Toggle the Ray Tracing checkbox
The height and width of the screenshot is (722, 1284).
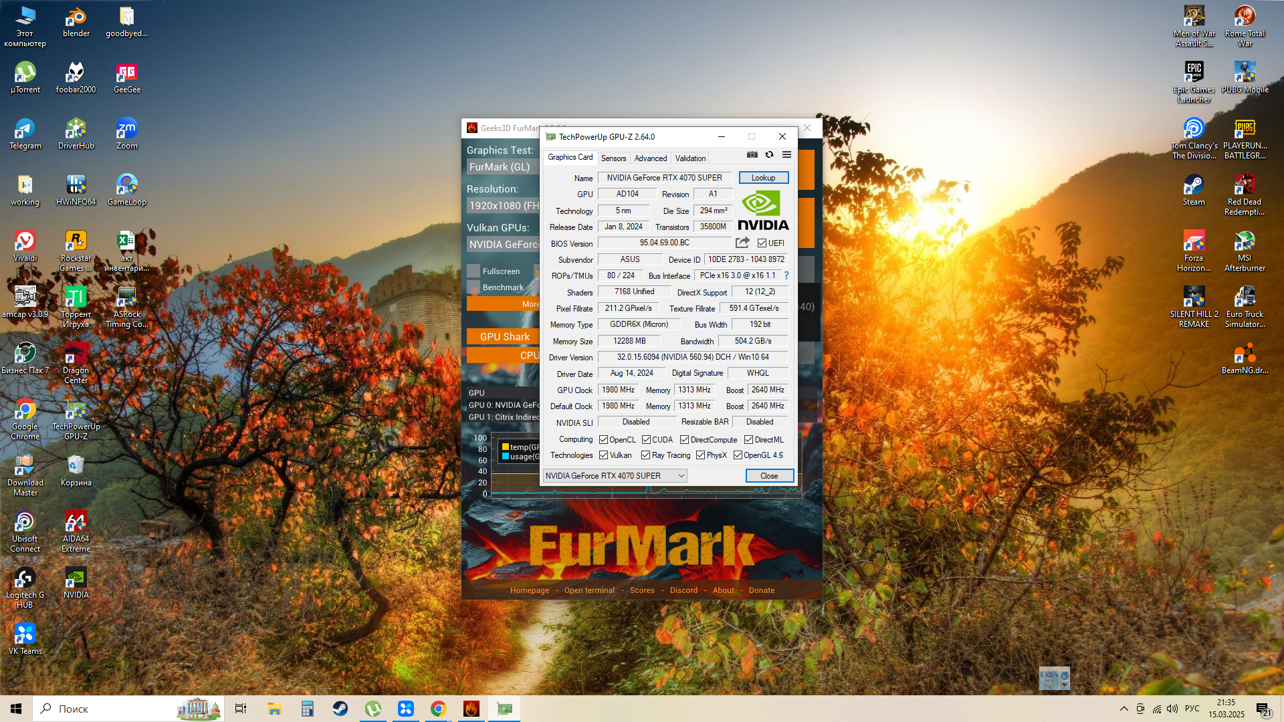click(x=645, y=455)
